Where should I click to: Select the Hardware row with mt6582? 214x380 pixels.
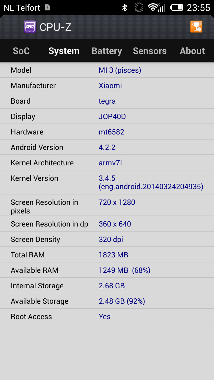click(107, 132)
